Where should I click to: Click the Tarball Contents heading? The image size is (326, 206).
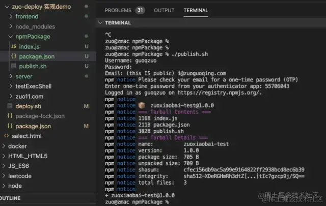[x=174, y=112]
